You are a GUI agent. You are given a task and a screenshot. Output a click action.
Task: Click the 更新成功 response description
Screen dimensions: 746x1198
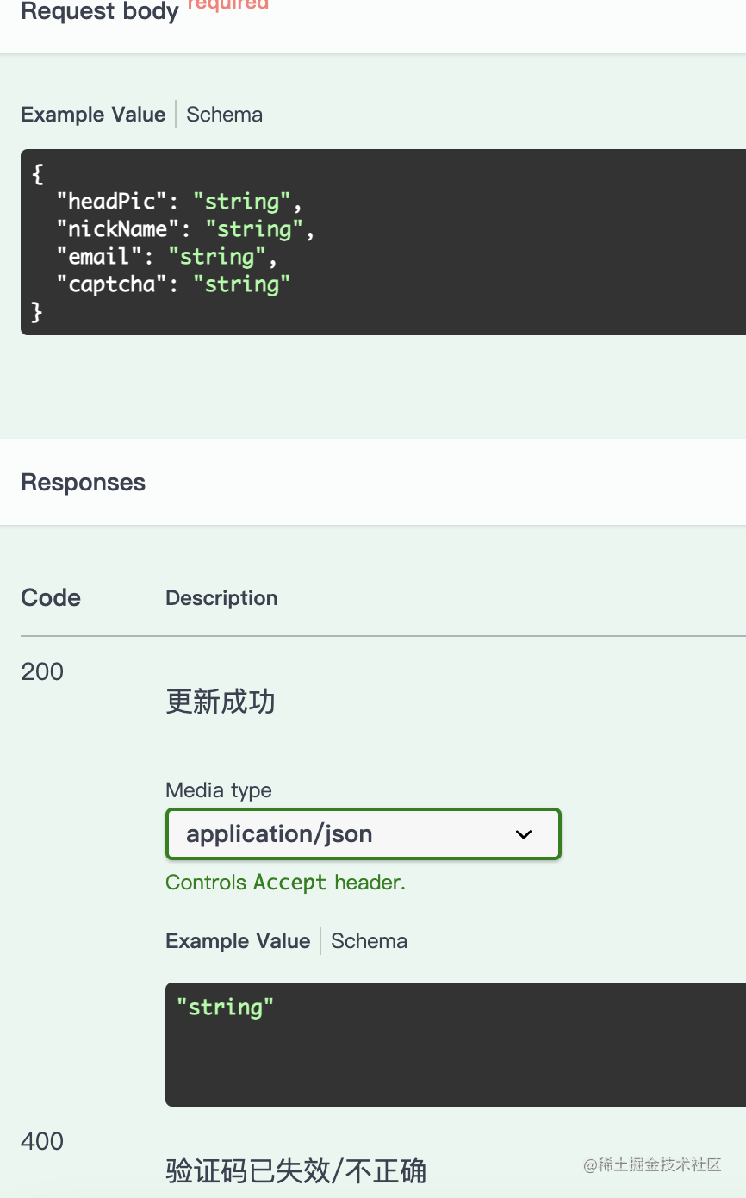(x=221, y=702)
